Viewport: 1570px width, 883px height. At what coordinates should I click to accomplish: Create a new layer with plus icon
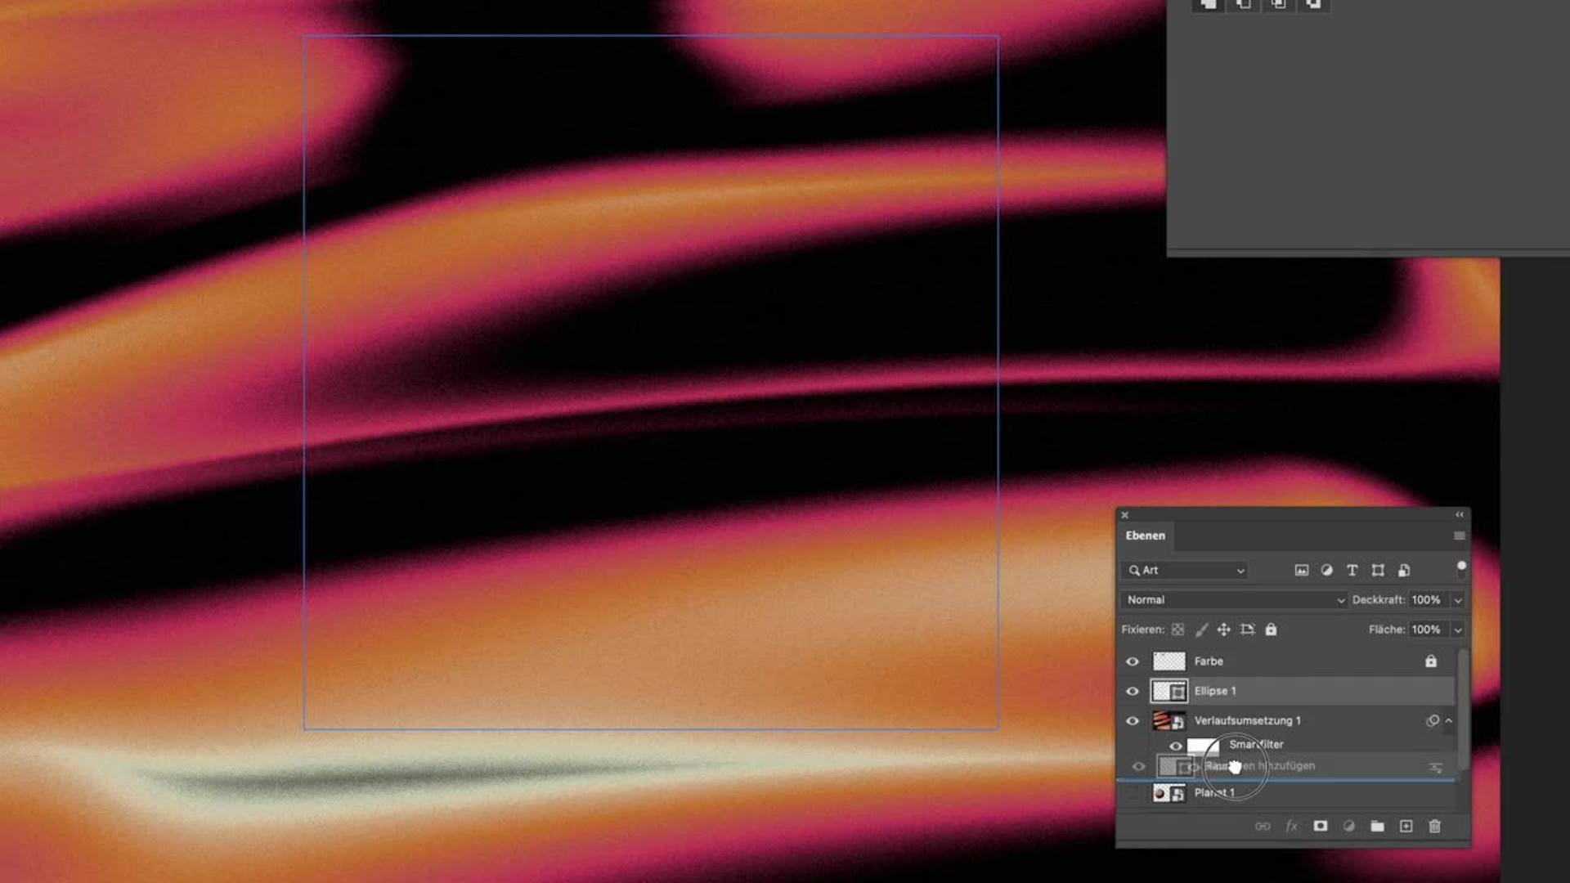[1406, 827]
